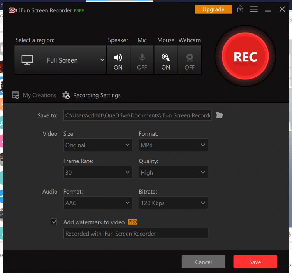This screenshot has height=276, width=292.
Task: Start recording with the REC button
Action: pyautogui.click(x=245, y=56)
